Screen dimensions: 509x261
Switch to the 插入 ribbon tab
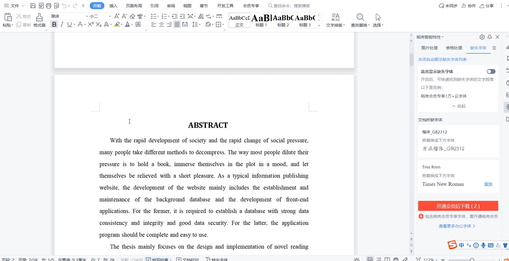[113, 6]
